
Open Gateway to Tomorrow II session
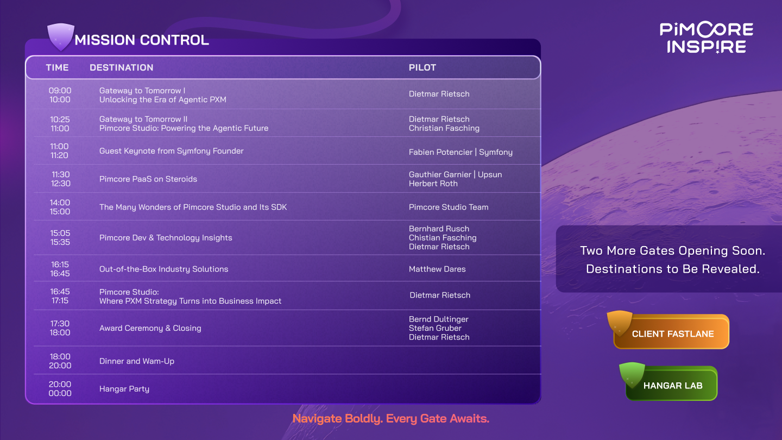click(x=184, y=124)
